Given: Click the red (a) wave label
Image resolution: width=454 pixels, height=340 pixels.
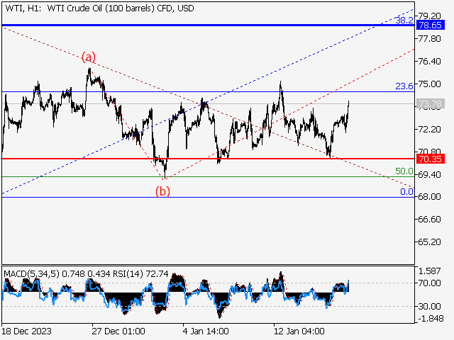Looking at the screenshot, I should pyautogui.click(x=88, y=57).
